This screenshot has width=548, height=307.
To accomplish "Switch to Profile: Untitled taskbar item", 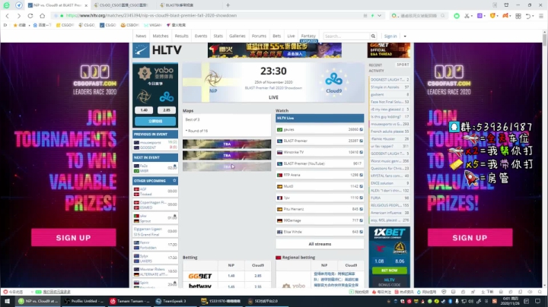I will coord(84,301).
